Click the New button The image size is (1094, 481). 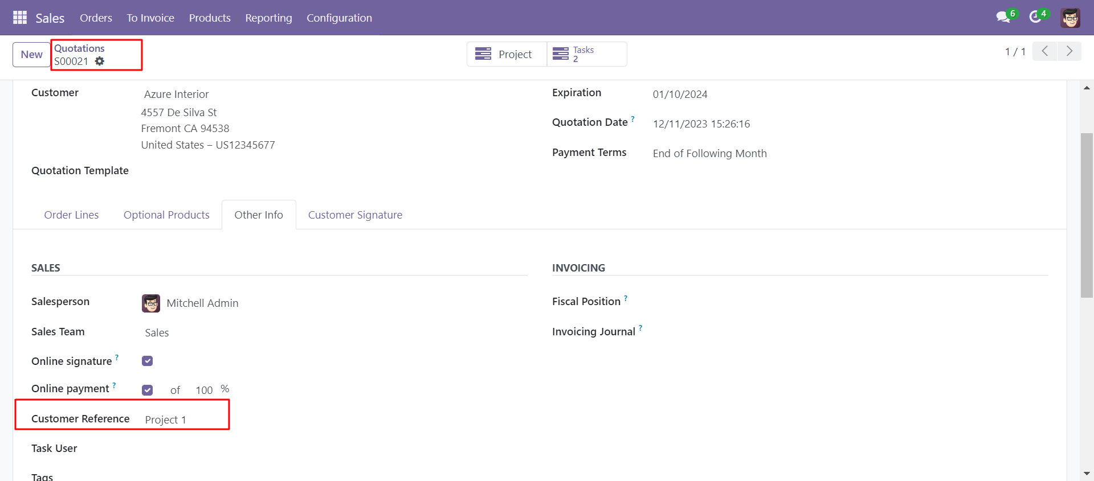(x=31, y=55)
